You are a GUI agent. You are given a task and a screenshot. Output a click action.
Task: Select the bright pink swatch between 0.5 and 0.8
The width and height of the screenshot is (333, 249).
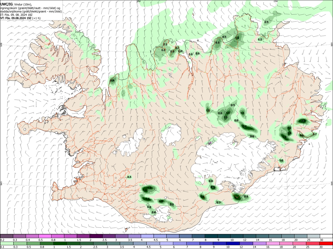tap(45, 236)
